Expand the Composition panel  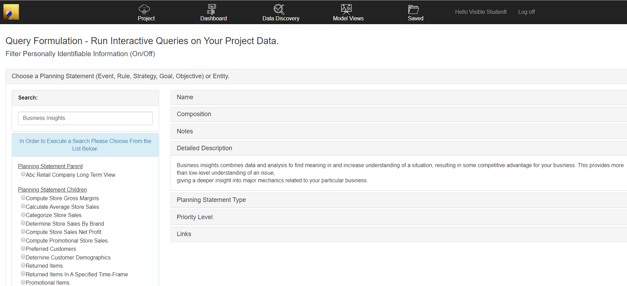click(x=399, y=114)
